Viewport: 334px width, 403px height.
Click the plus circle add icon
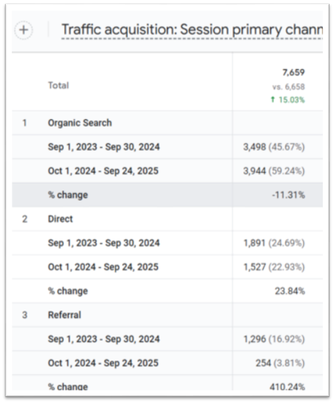click(x=24, y=30)
